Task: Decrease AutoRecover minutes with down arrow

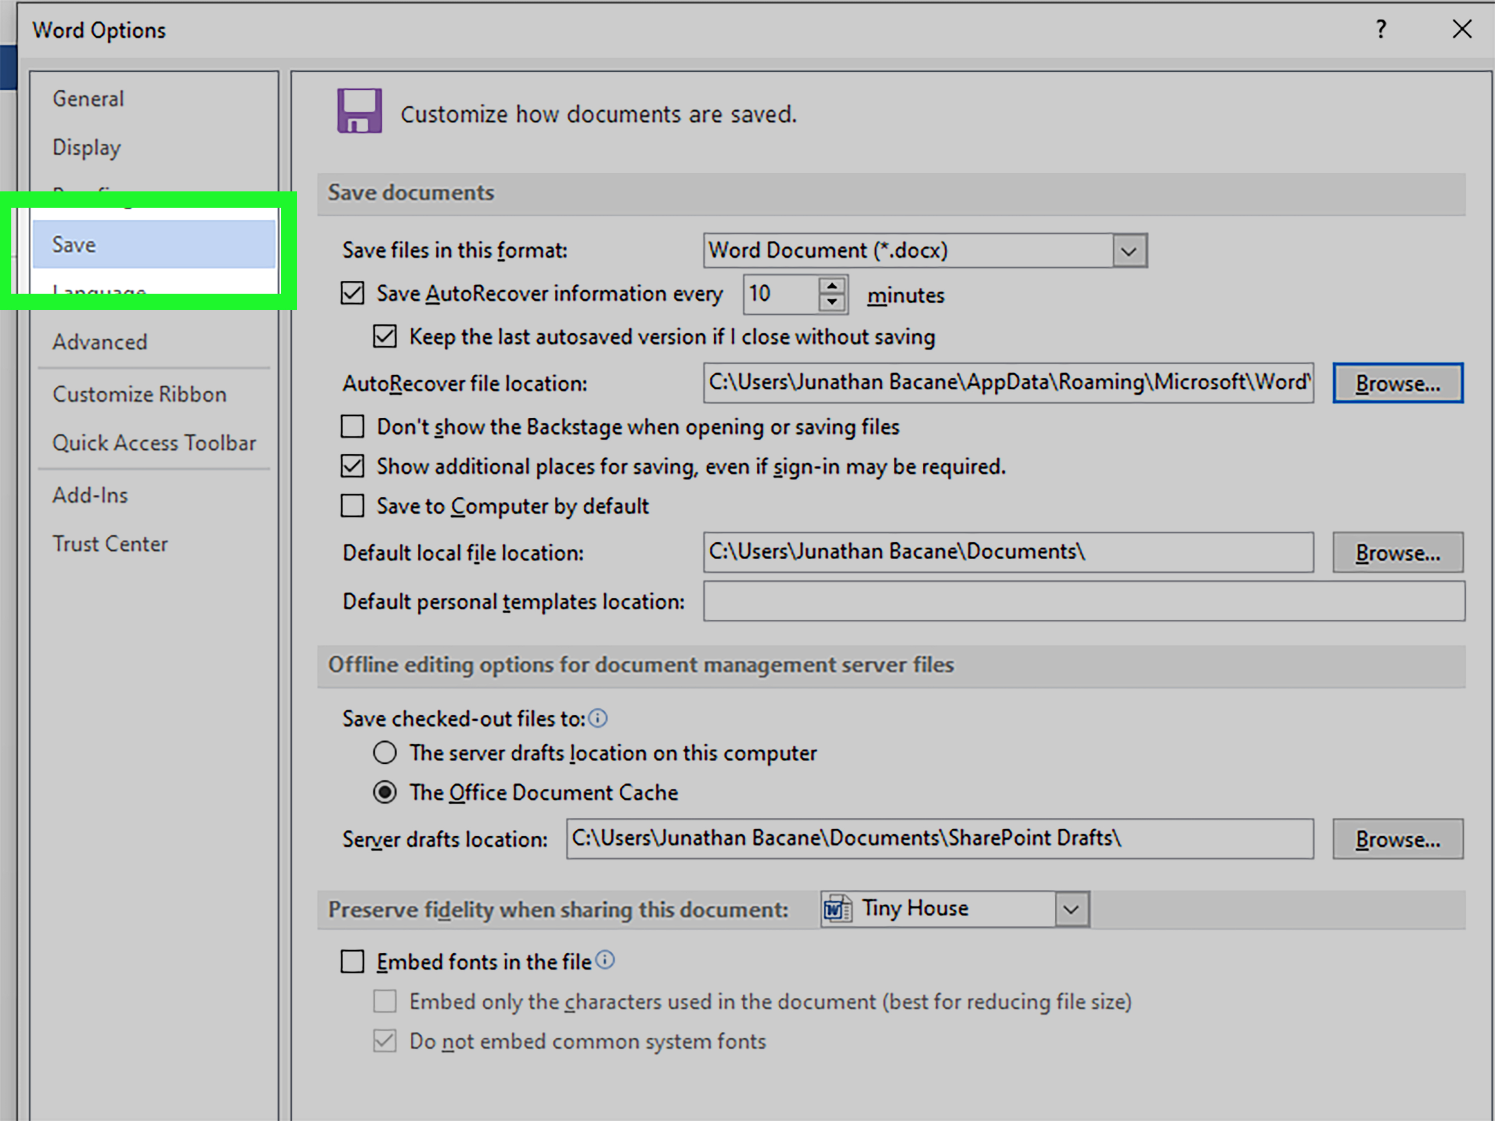Action: click(832, 303)
